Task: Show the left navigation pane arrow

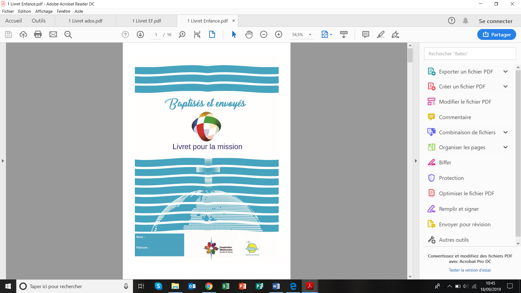Action: coord(3,161)
